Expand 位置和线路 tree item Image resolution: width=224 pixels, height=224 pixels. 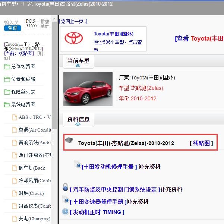click(x=23, y=79)
